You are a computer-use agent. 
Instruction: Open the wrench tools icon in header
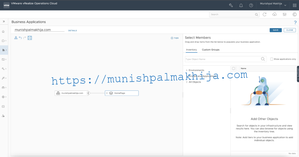click(x=231, y=5)
